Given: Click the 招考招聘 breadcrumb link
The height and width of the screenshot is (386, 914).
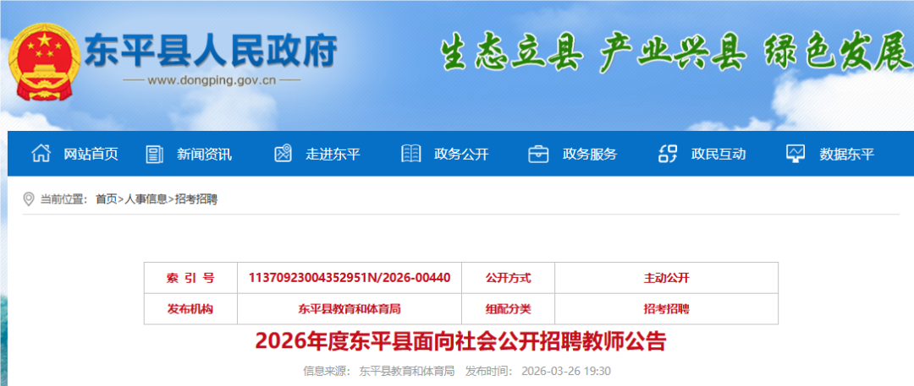Looking at the screenshot, I should point(196,199).
